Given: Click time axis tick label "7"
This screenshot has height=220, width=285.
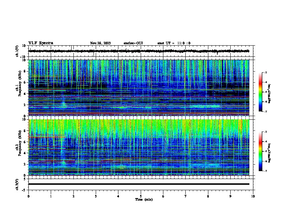Looking at the screenshot, I should (186, 196).
